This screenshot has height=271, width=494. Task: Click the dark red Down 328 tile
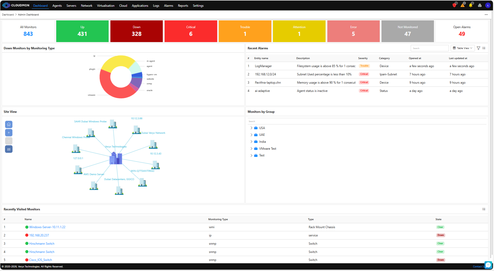136,31
